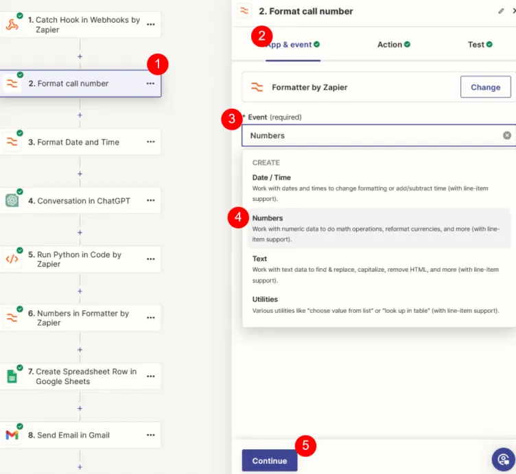Viewport: 516px width, 474px height.
Task: Add a step between steps 2 and 3
Action: [80, 115]
